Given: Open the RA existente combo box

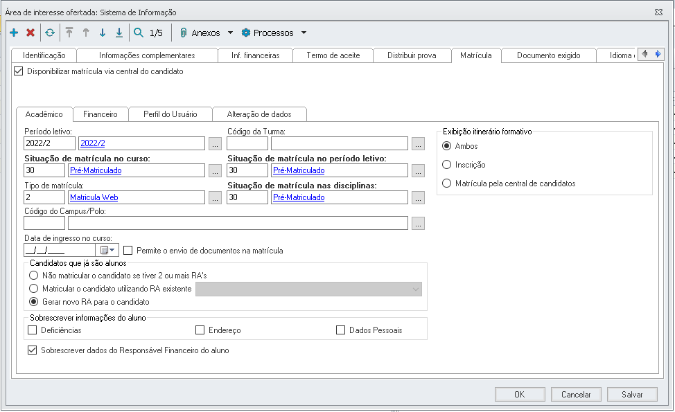Looking at the screenshot, I should (308, 289).
